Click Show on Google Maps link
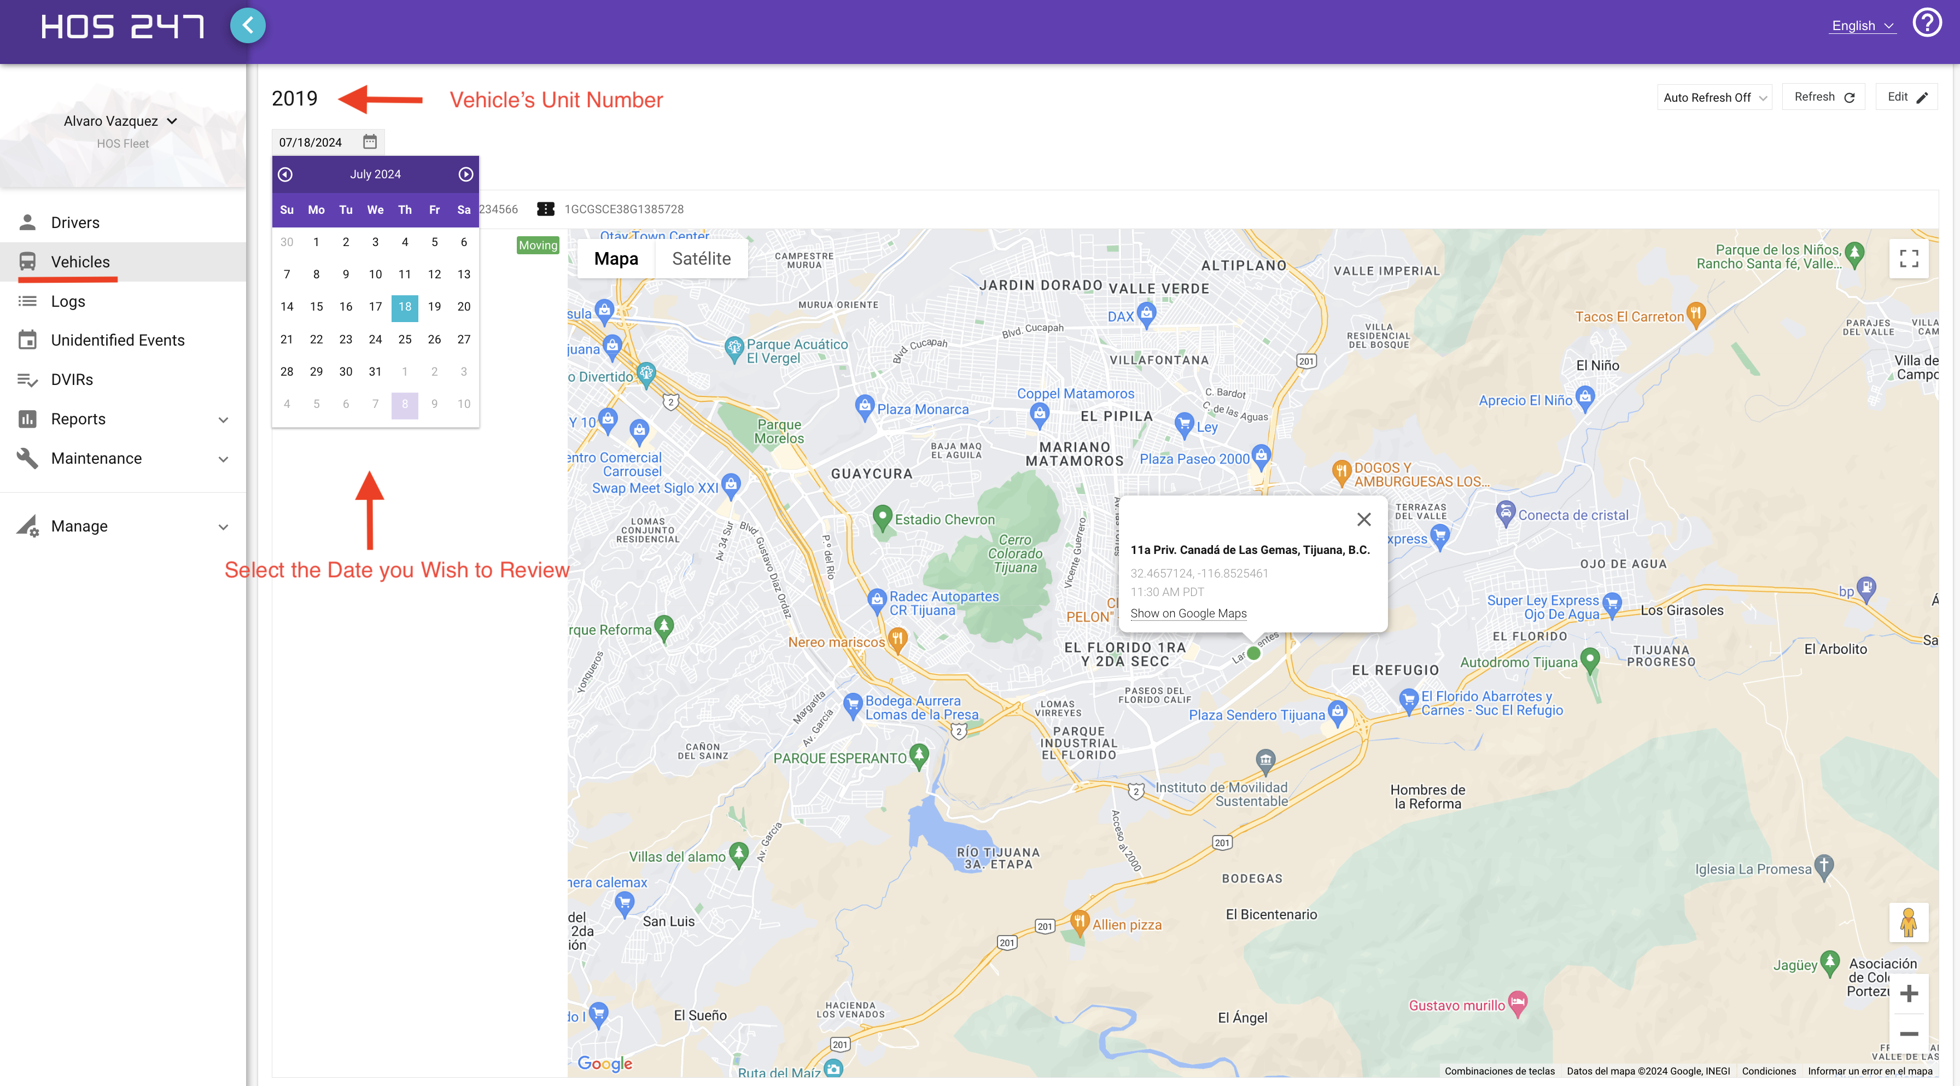The width and height of the screenshot is (1960, 1086). click(x=1188, y=614)
